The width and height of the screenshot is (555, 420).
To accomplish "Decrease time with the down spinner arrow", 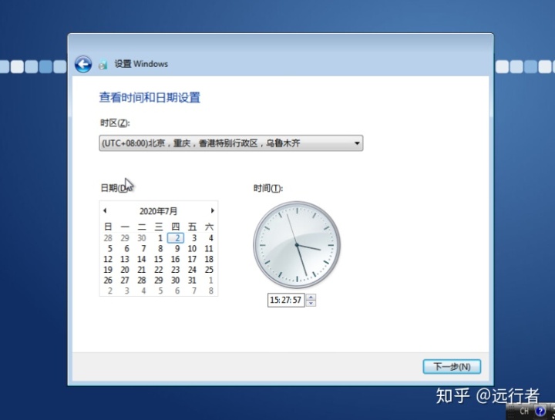I will [311, 303].
